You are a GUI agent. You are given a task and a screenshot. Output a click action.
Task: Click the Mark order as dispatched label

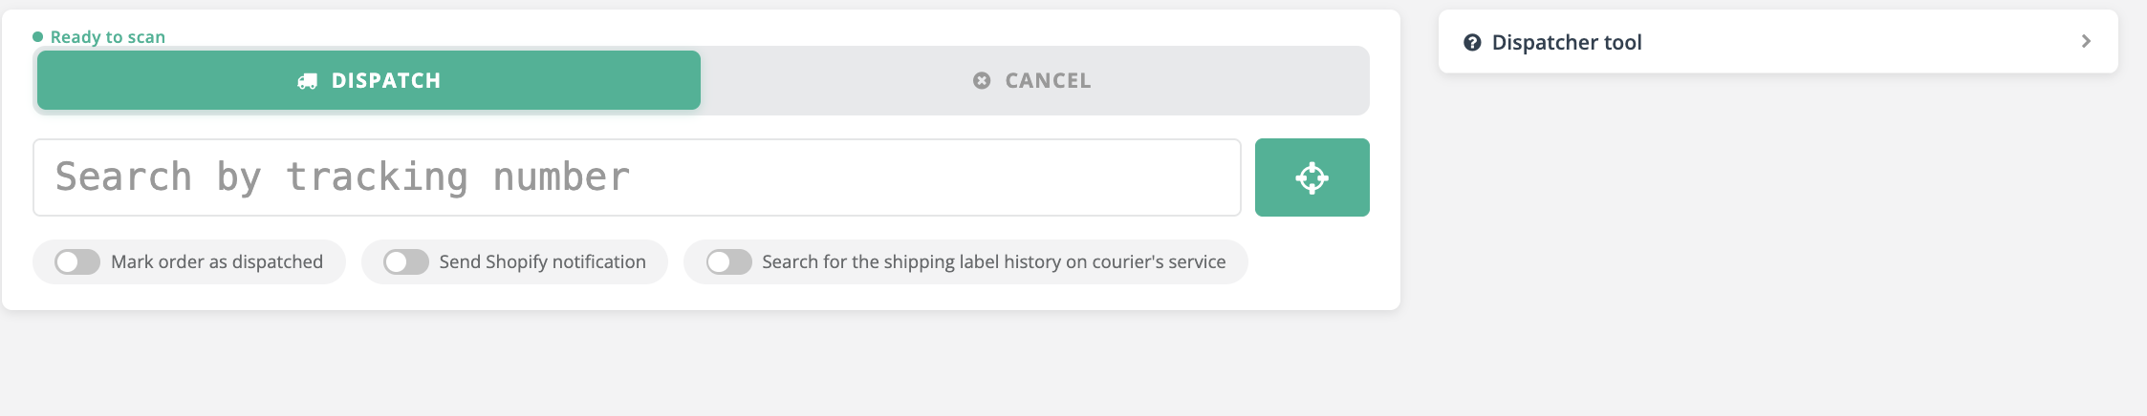(x=217, y=262)
